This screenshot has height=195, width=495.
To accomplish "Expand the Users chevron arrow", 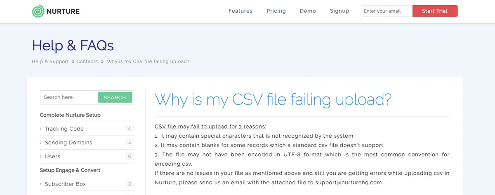I will [x=41, y=157].
